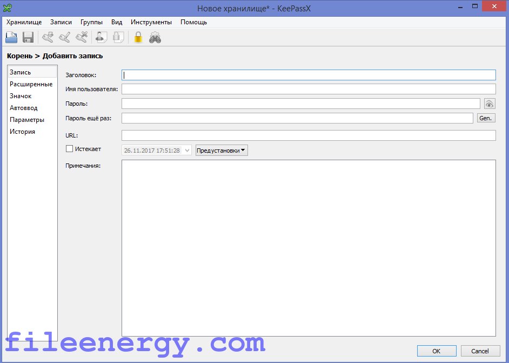Click the Cancel button
The image size is (509, 363).
point(480,351)
